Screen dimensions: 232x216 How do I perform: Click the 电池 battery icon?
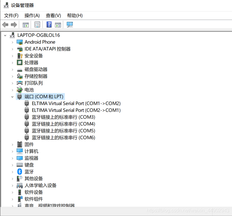coord(20,90)
